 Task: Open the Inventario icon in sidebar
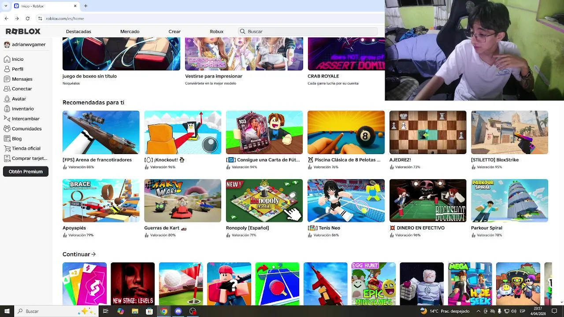pos(7,109)
